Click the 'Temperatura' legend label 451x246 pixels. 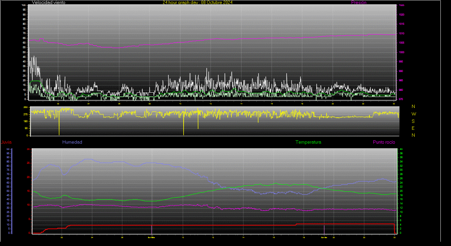pyautogui.click(x=308, y=142)
